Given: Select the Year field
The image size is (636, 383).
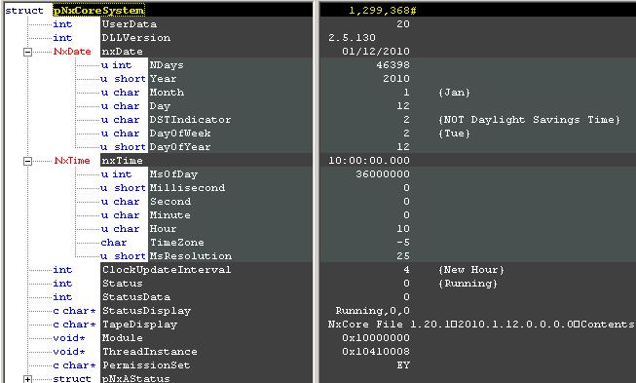Looking at the screenshot, I should point(163,79).
